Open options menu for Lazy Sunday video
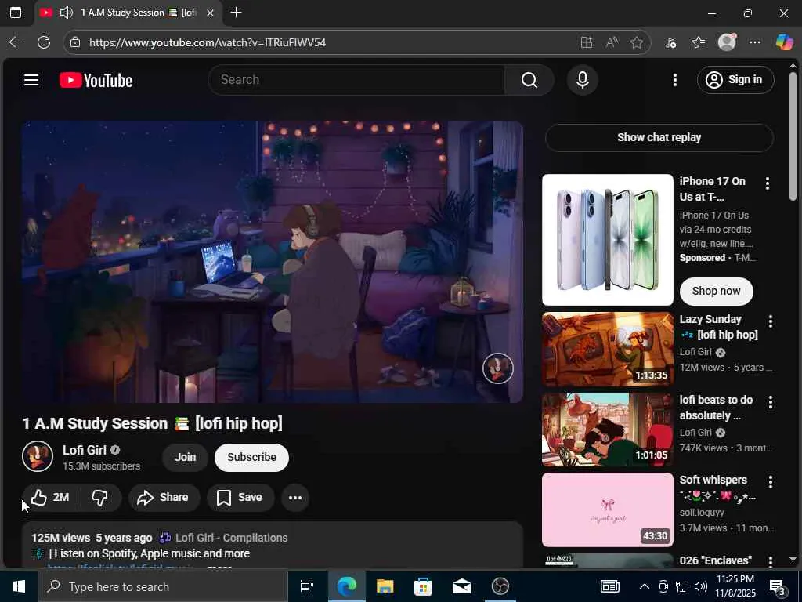802x602 pixels. click(x=771, y=321)
